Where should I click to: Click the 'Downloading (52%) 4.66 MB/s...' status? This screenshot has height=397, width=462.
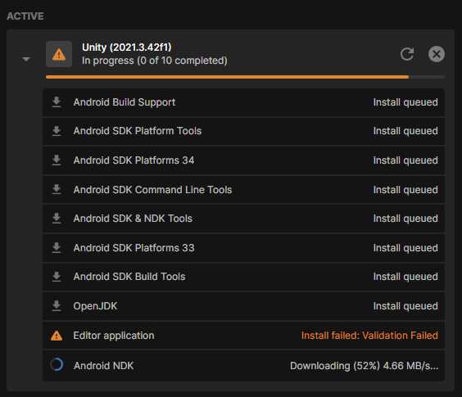[365, 366]
